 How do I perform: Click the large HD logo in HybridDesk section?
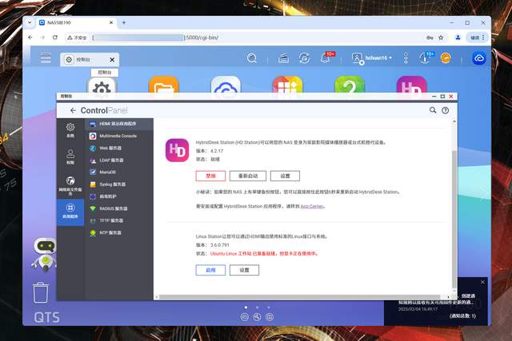pos(177,150)
